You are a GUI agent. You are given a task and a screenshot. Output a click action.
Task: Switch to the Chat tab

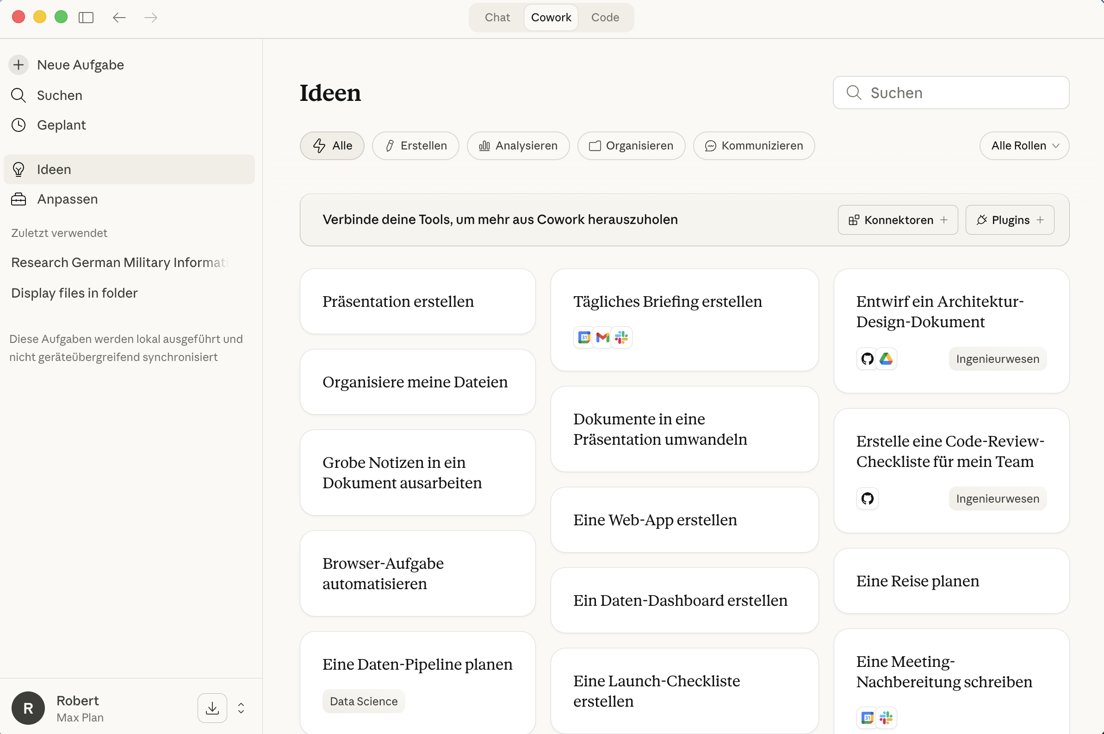497,18
